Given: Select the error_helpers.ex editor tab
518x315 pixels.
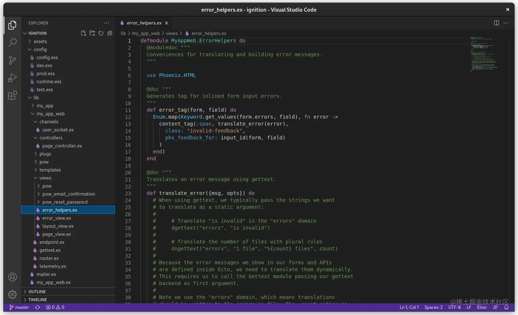Looking at the screenshot, I should coord(144,23).
